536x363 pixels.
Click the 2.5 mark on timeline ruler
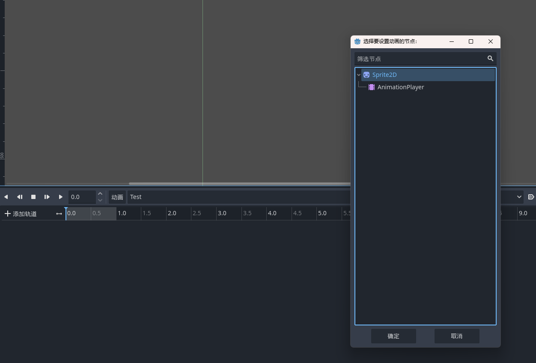197,213
